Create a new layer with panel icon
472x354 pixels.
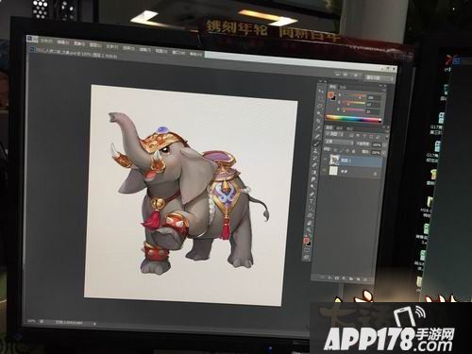(359, 279)
